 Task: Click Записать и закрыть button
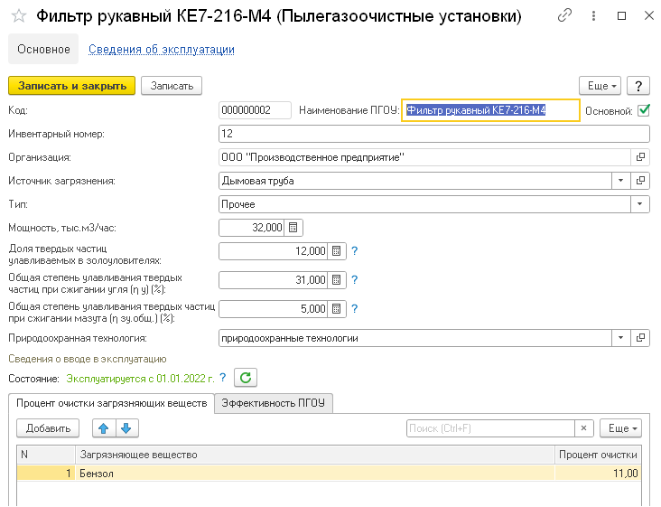pos(71,85)
